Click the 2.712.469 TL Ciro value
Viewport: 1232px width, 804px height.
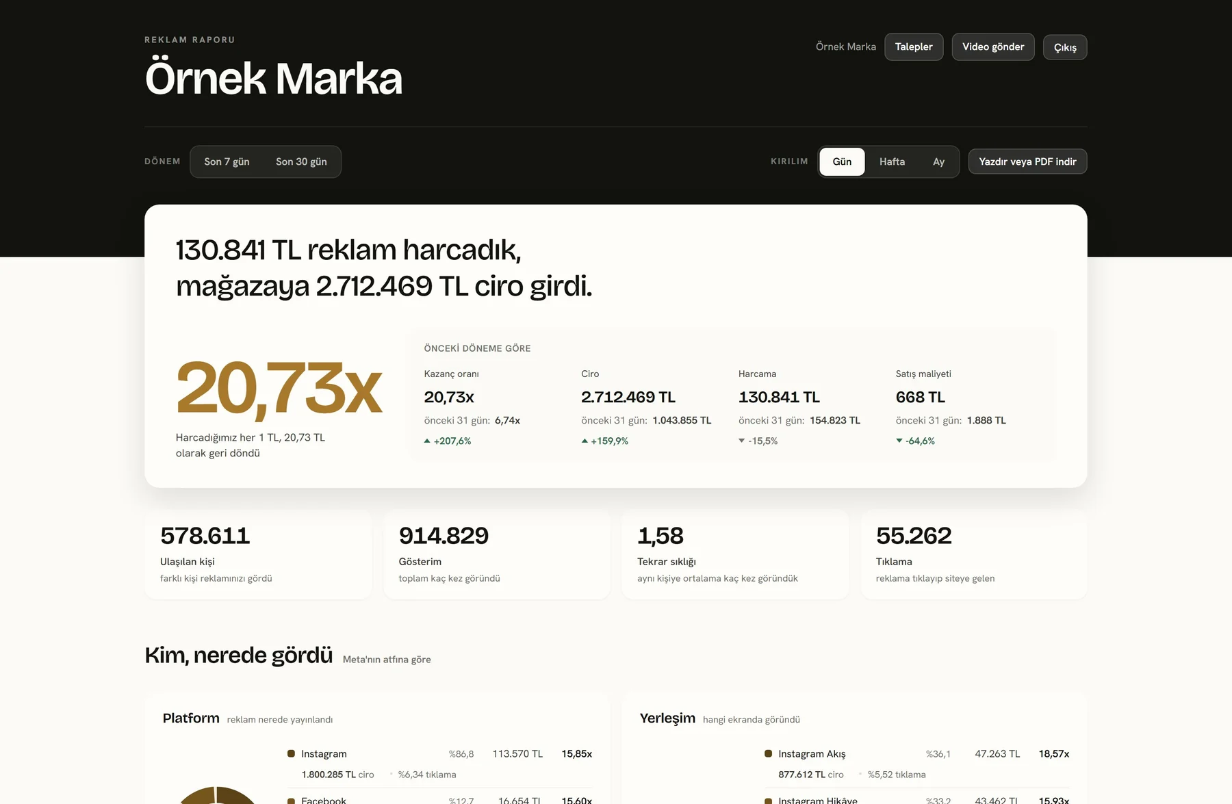[x=628, y=397]
